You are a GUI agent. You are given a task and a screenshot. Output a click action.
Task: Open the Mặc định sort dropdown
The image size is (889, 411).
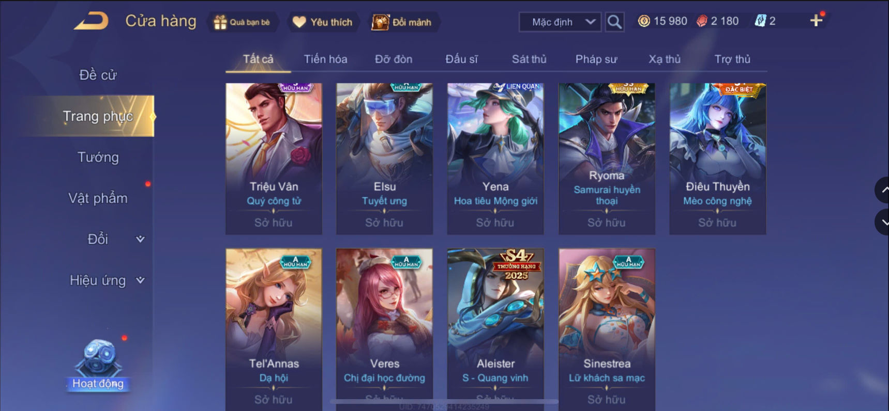pos(560,22)
